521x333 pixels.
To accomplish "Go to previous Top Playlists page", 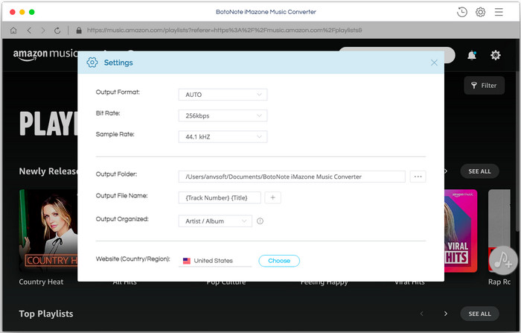I will (x=422, y=314).
